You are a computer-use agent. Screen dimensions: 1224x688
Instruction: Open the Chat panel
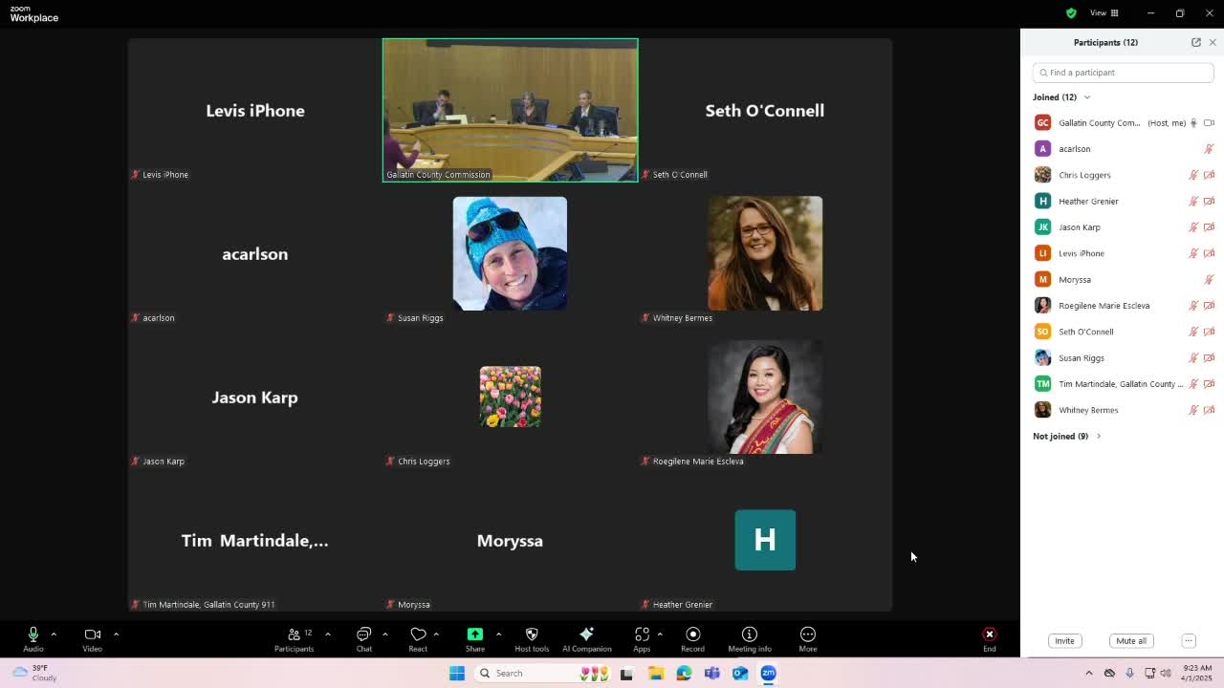coord(363,638)
